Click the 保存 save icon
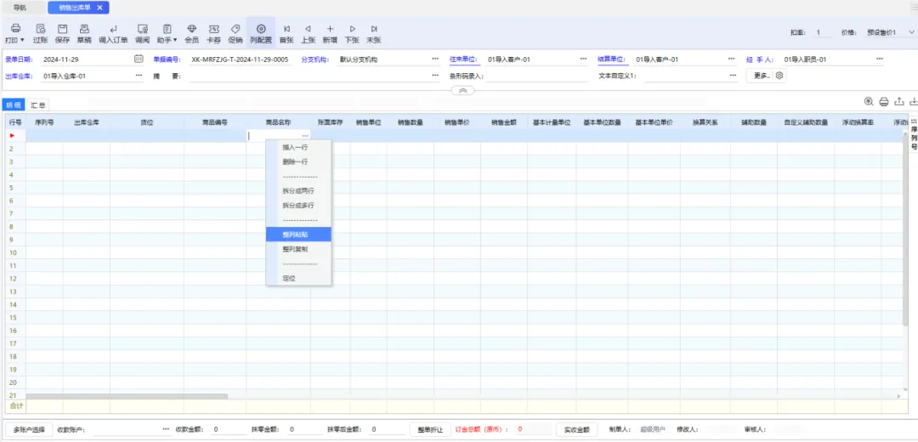This screenshot has height=442, width=918. 62,34
